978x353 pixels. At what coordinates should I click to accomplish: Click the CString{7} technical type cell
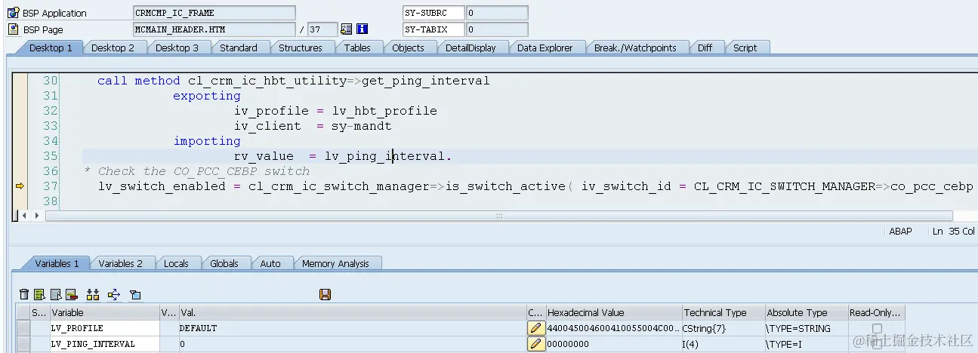tap(723, 328)
